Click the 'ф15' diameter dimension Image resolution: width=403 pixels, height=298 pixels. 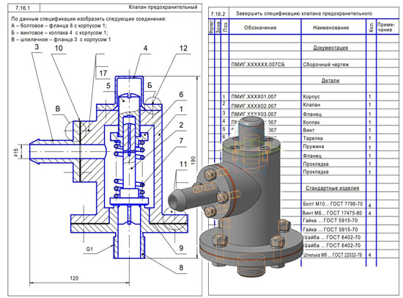[16, 152]
